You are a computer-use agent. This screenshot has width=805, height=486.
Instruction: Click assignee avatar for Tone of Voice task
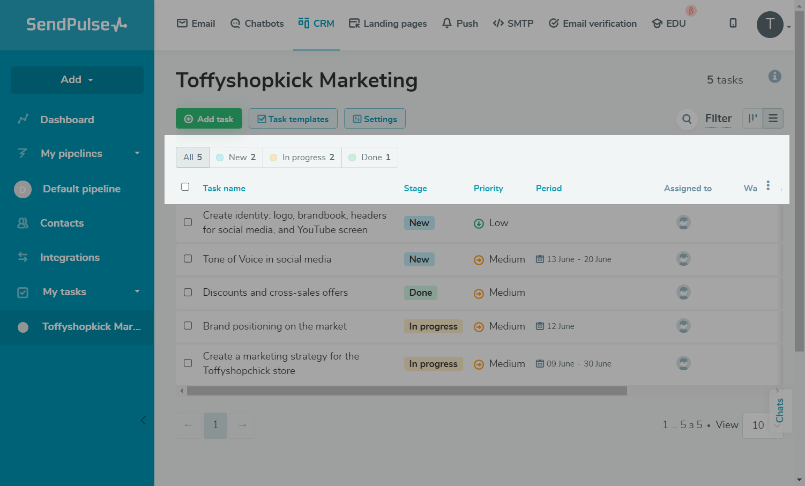pyautogui.click(x=683, y=259)
